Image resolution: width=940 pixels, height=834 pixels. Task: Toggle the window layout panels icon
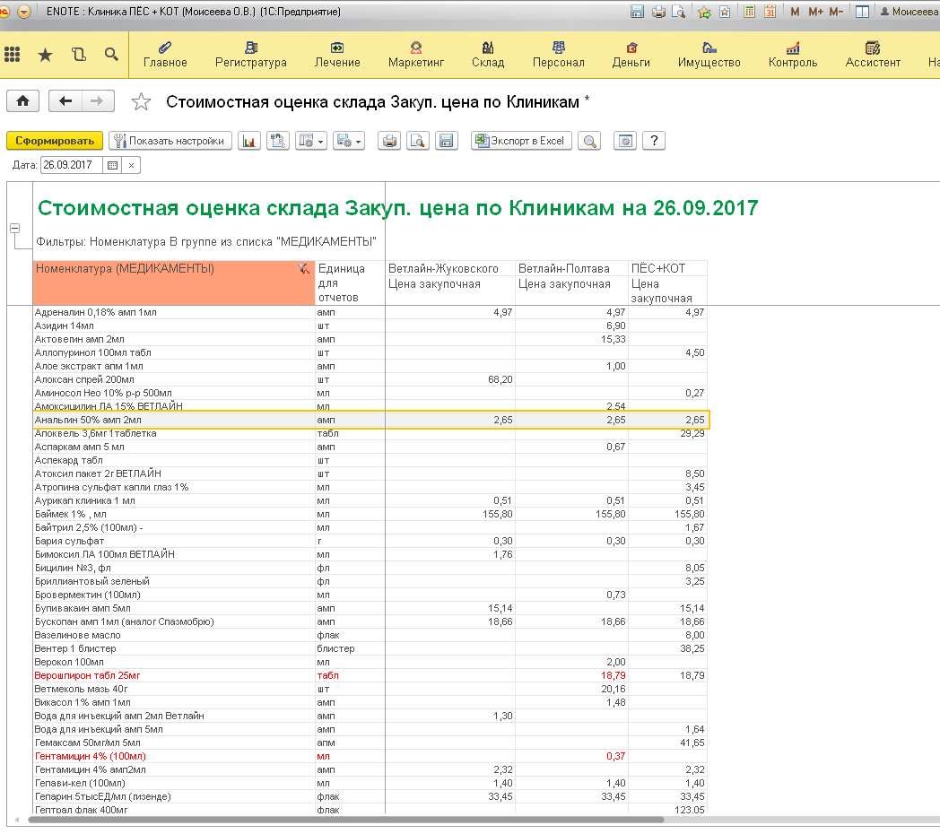pos(862,12)
